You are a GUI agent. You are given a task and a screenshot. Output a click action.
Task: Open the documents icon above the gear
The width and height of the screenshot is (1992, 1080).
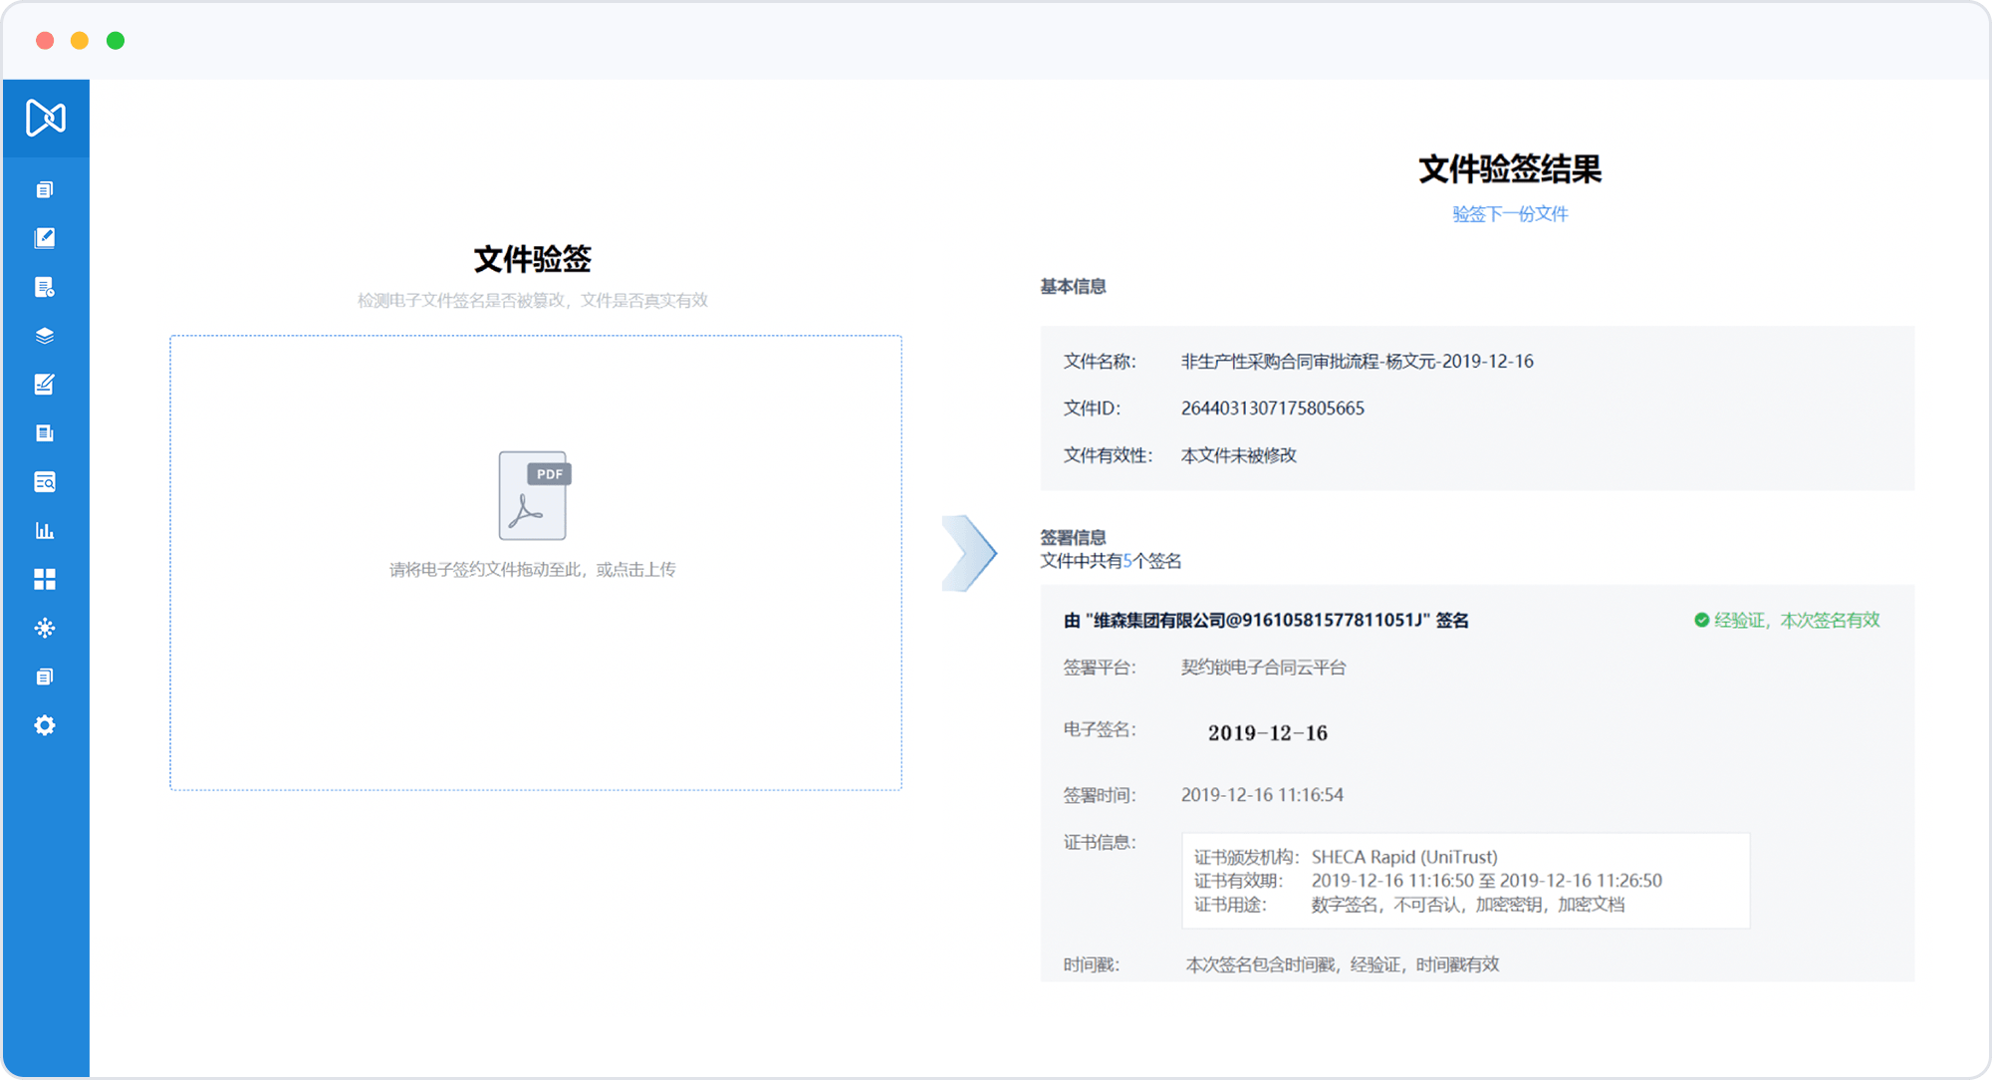(x=45, y=676)
